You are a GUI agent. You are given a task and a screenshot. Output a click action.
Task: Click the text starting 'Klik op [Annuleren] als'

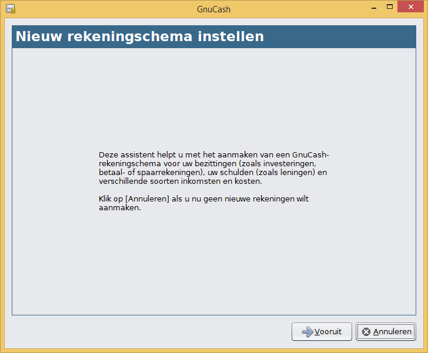pyautogui.click(x=203, y=203)
